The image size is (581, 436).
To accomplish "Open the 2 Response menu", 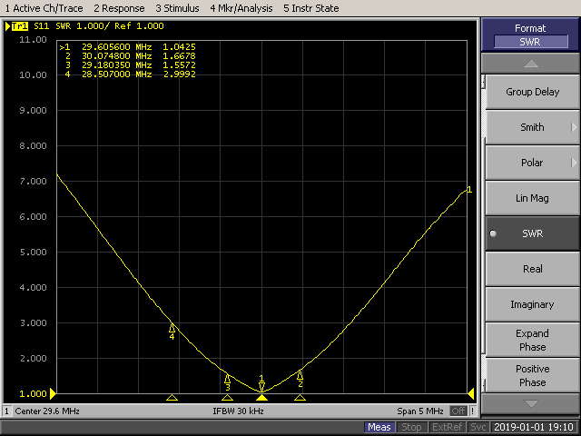I will coord(119,8).
